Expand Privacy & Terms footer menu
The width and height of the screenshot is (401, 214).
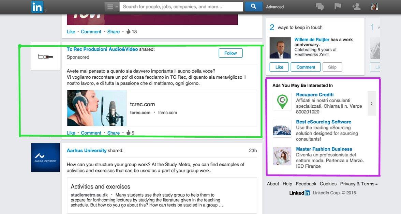pos(359,184)
